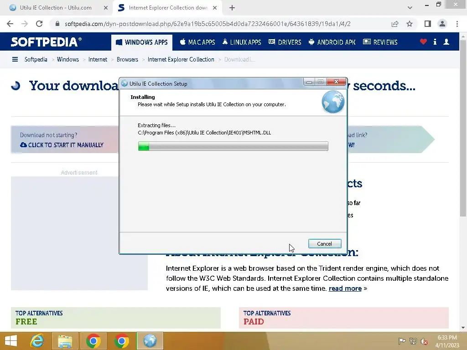The height and width of the screenshot is (350, 467).
Task: Click the page vertical scrollbar
Action: point(463,128)
